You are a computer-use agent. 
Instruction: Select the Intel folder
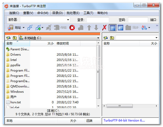click(x=11, y=60)
